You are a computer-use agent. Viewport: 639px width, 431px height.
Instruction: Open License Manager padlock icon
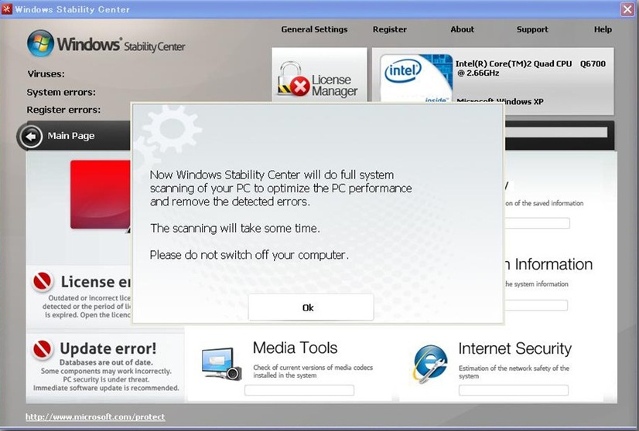292,79
